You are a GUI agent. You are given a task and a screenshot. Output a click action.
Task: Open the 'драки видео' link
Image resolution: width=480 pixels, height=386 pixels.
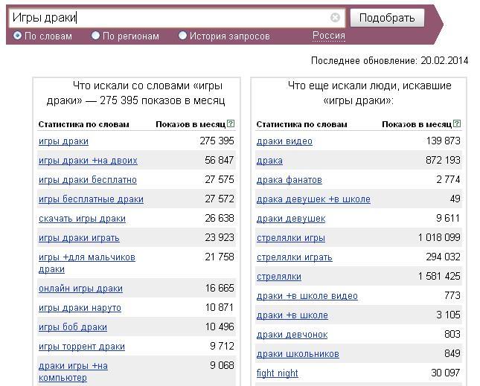pyautogui.click(x=285, y=141)
